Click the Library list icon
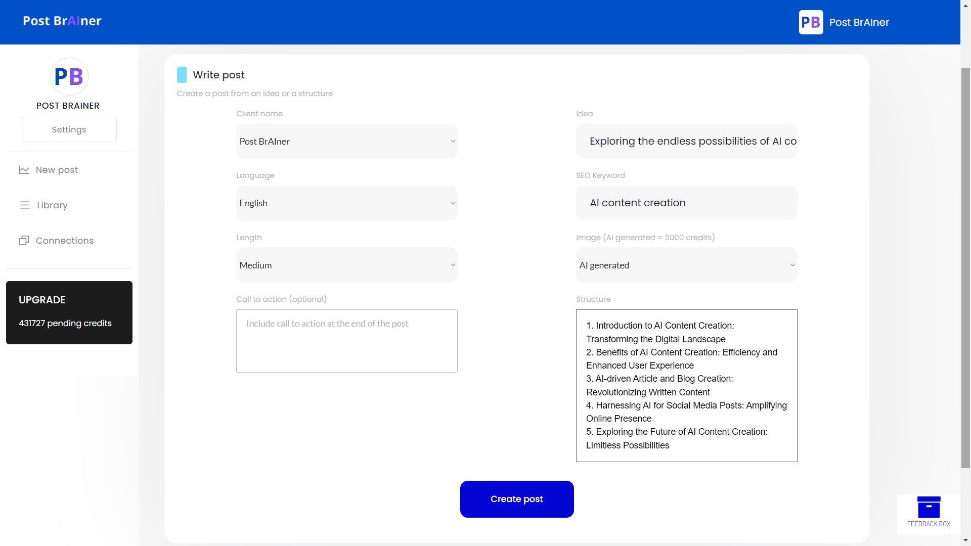971x546 pixels. click(25, 205)
